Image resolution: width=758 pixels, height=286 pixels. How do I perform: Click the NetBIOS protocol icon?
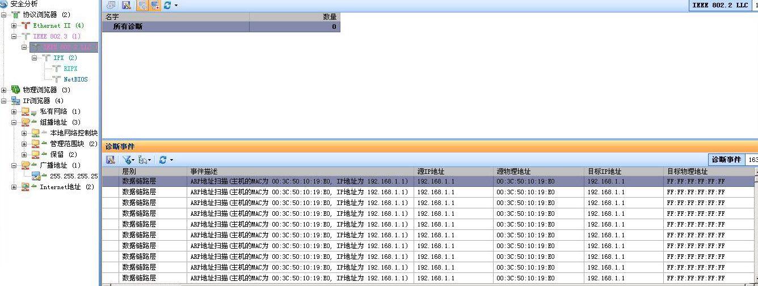[56, 79]
